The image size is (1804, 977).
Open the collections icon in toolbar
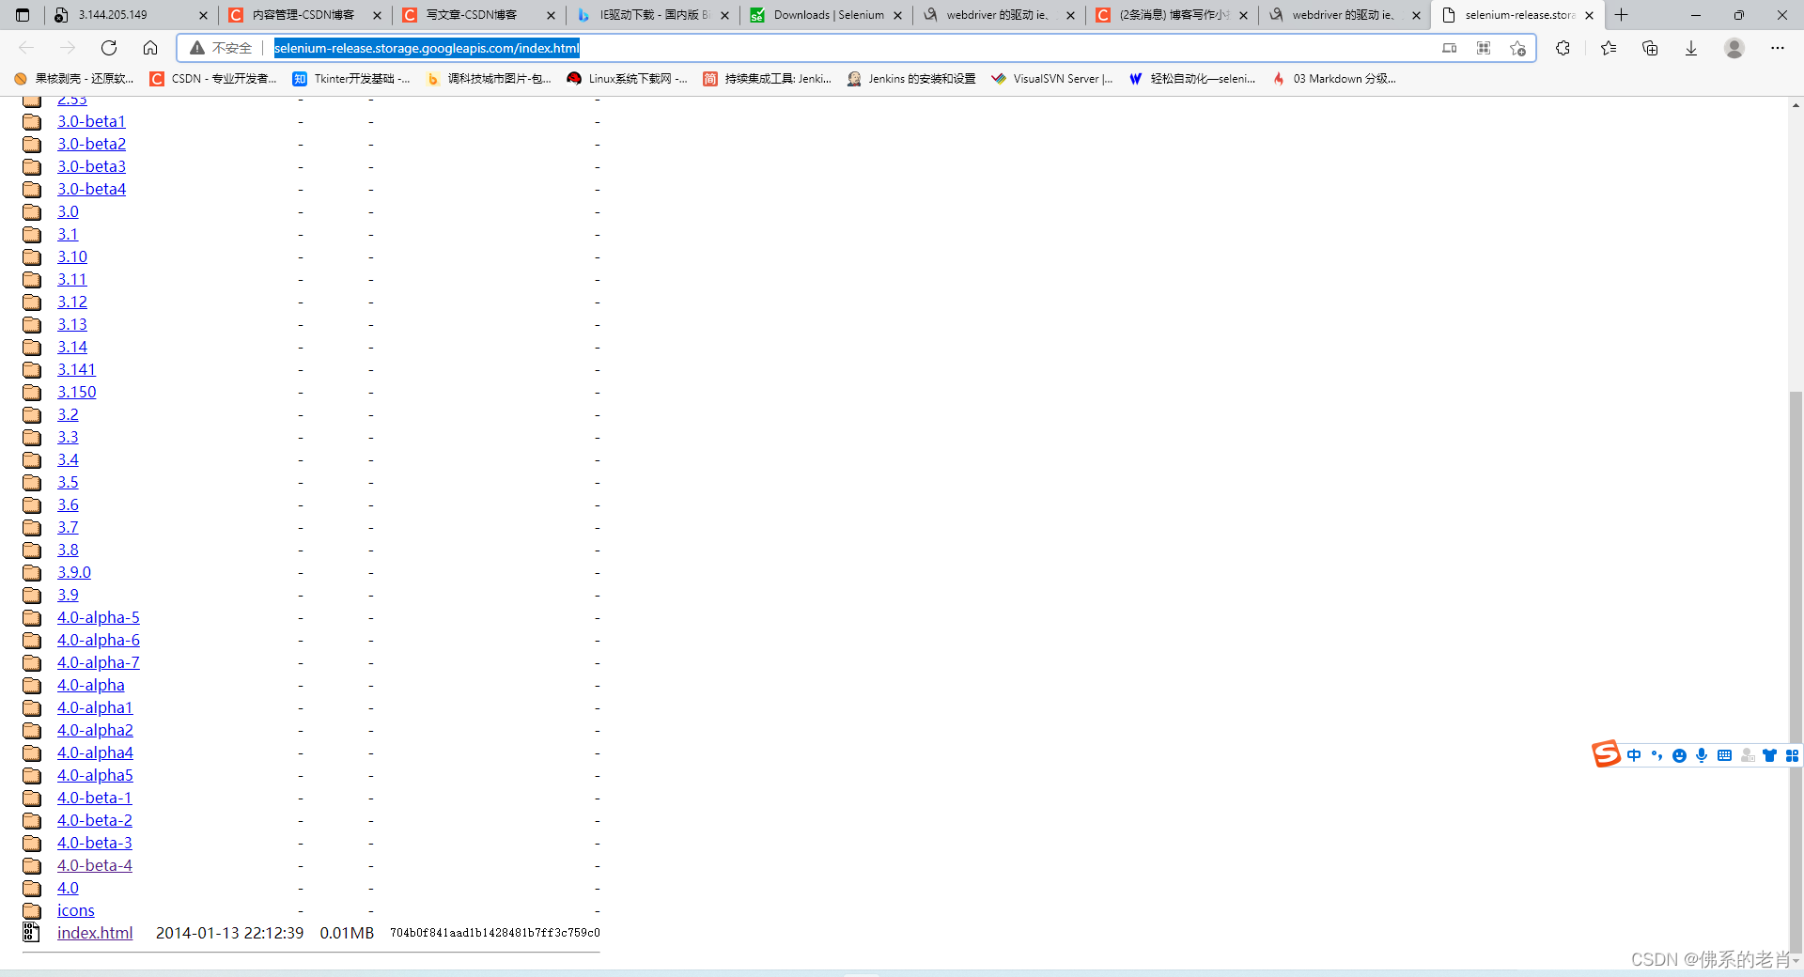(x=1650, y=48)
